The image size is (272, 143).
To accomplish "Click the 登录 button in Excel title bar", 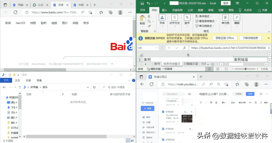I will 225,3.
